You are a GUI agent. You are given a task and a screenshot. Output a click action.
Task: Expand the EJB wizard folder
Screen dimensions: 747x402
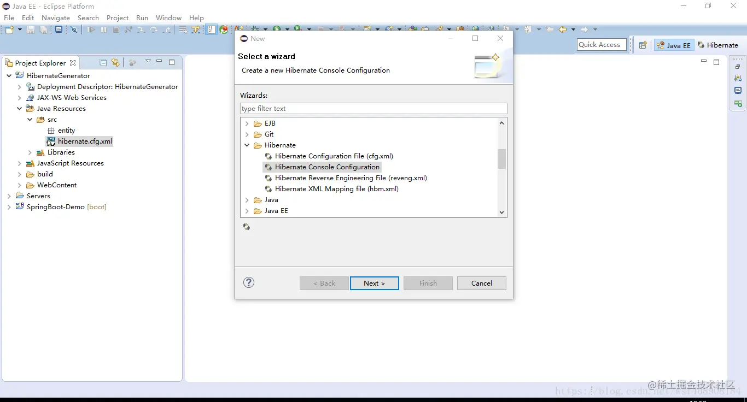247,123
